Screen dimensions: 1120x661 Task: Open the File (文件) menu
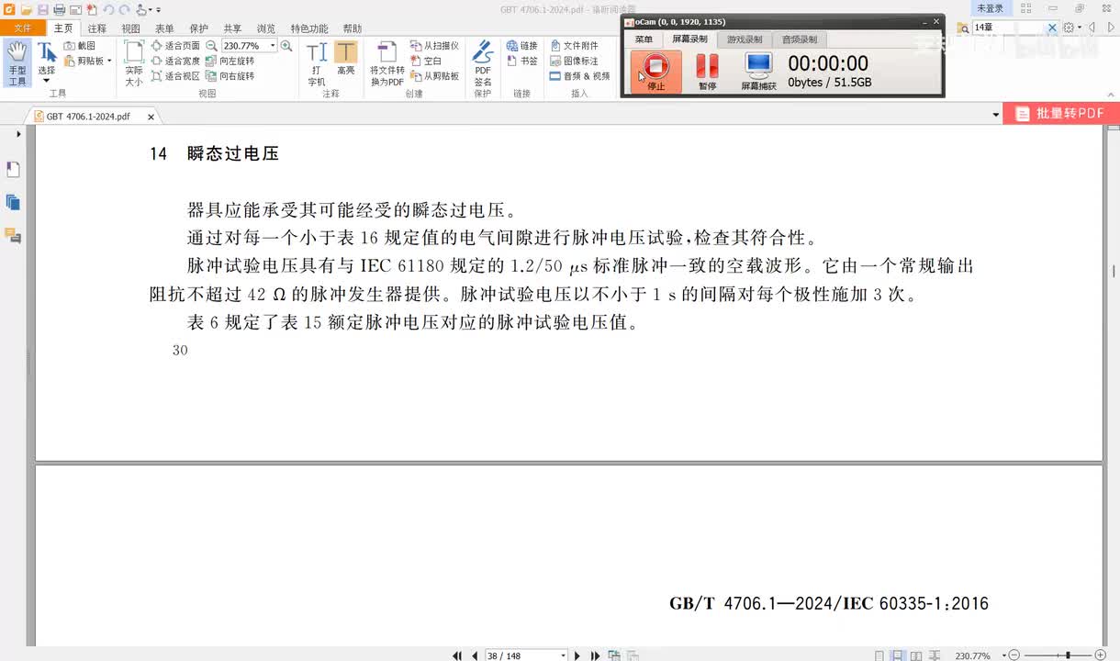tap(22, 28)
